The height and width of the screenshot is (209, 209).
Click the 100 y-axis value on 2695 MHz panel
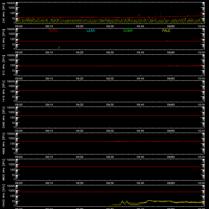click(13, 118)
